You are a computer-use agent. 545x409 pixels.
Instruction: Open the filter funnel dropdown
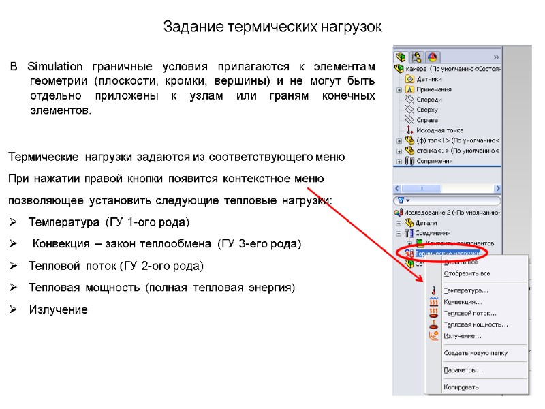(403, 200)
